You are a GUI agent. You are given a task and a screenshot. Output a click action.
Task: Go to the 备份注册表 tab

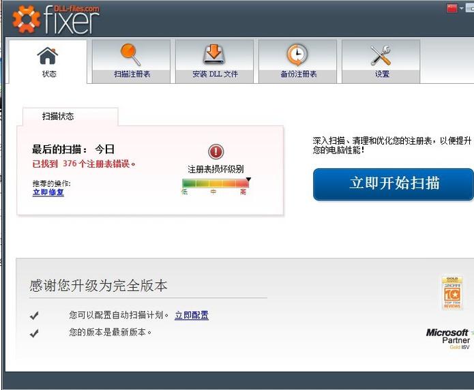tap(298, 61)
